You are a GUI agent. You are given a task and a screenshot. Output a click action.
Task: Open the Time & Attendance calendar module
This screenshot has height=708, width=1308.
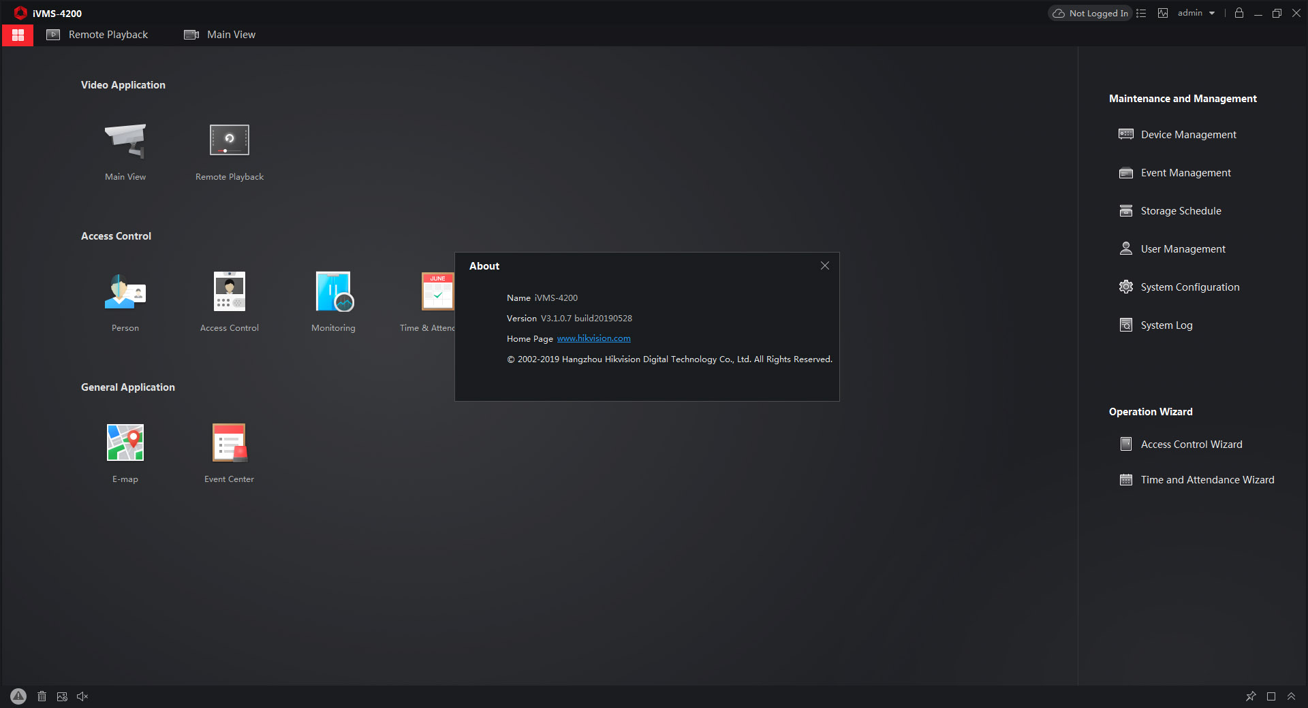[437, 291]
